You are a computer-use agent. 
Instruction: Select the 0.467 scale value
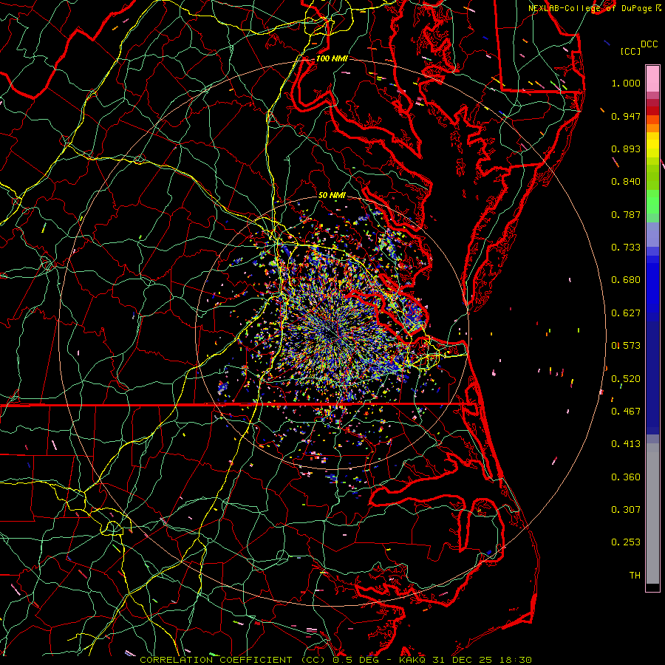pyautogui.click(x=626, y=412)
